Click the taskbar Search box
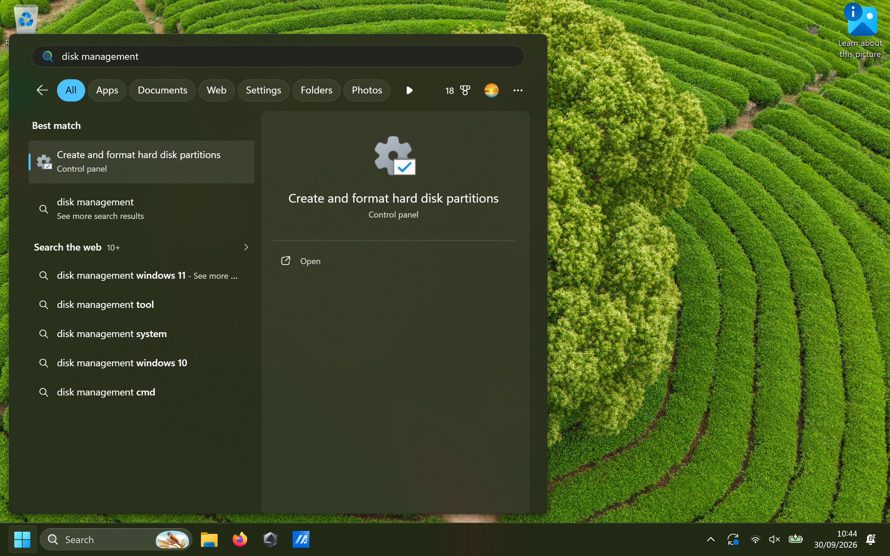Image resolution: width=890 pixels, height=556 pixels. coord(116,539)
